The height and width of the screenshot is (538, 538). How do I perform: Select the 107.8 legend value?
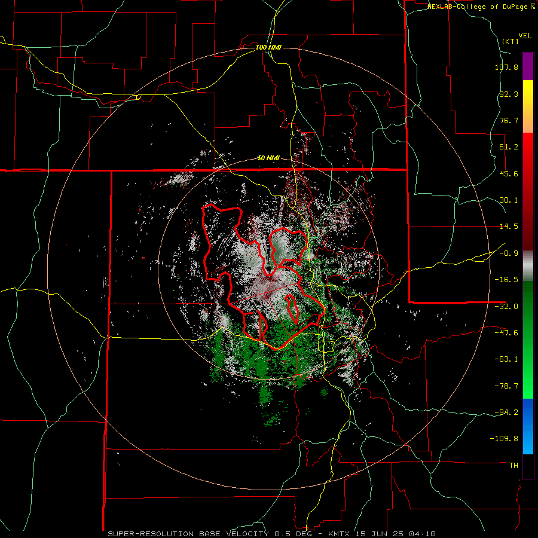(506, 67)
